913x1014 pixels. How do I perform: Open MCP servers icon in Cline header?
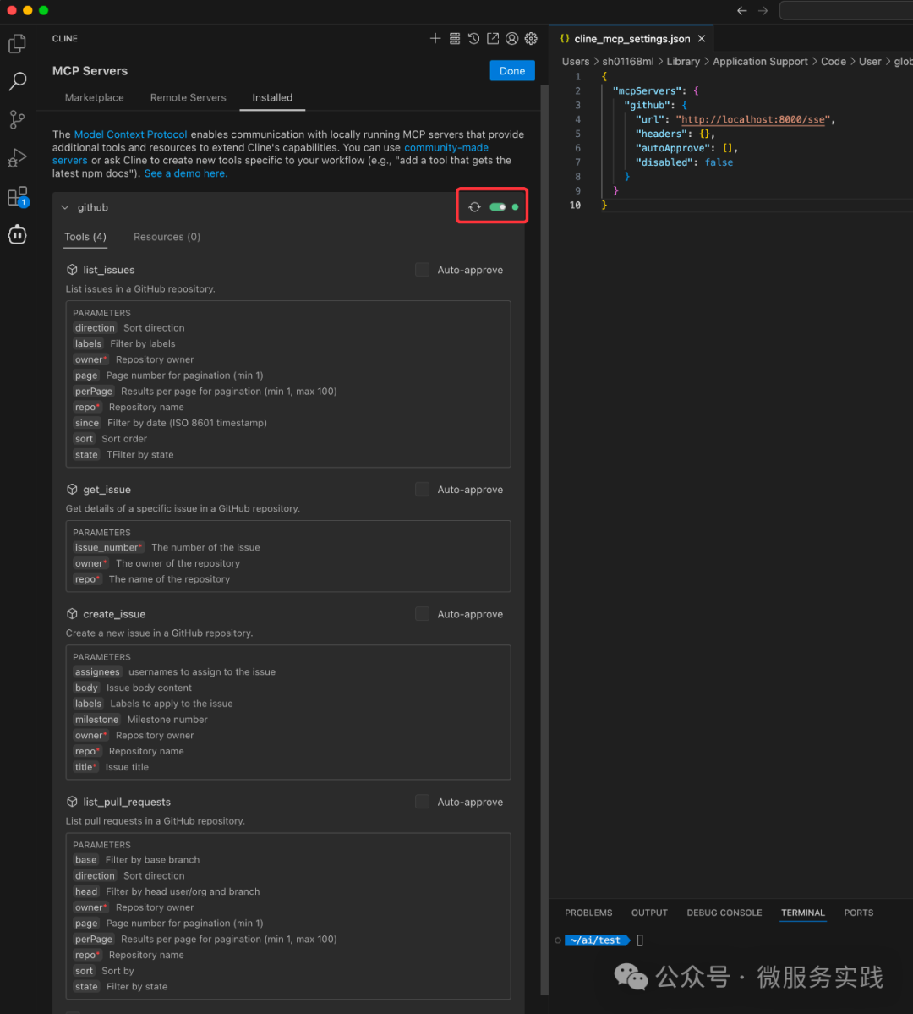(x=455, y=39)
